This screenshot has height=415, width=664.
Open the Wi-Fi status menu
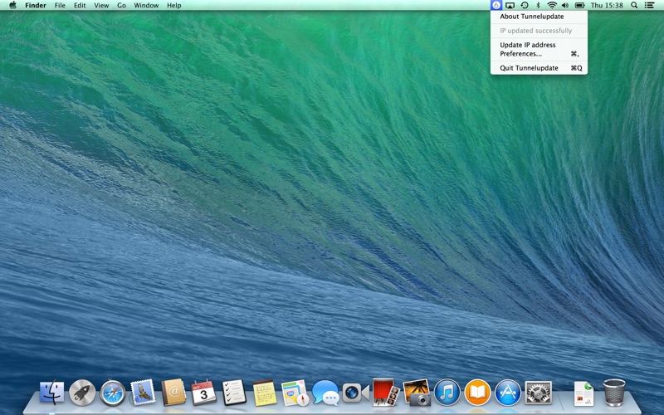(x=551, y=5)
